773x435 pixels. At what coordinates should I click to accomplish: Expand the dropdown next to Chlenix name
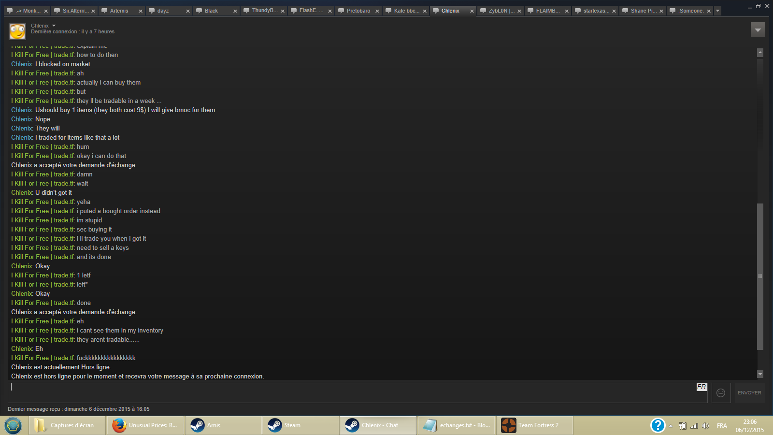point(54,26)
